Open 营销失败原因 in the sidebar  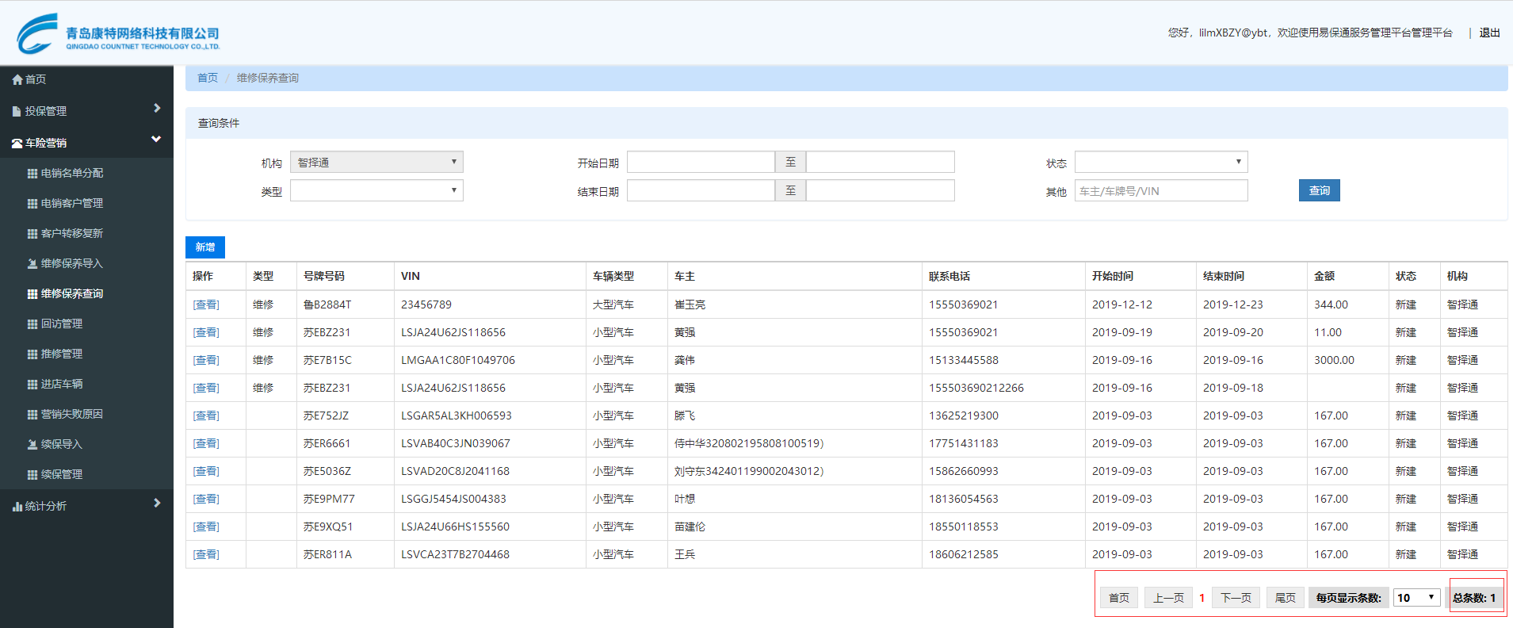click(71, 415)
